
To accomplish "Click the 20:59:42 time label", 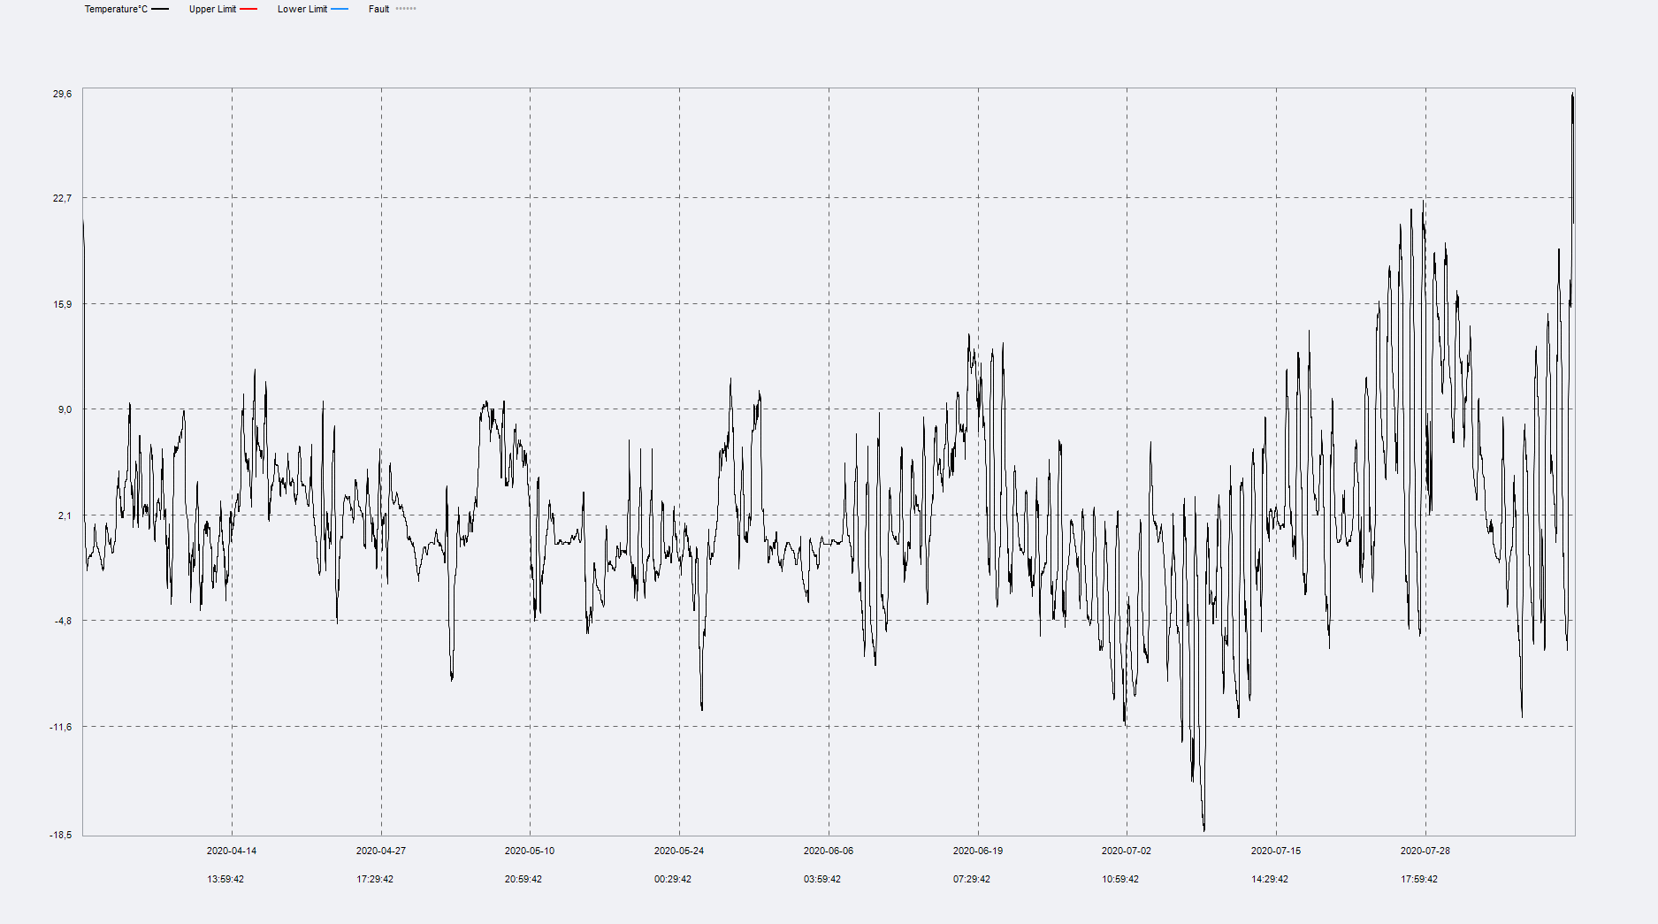I will pyautogui.click(x=523, y=879).
